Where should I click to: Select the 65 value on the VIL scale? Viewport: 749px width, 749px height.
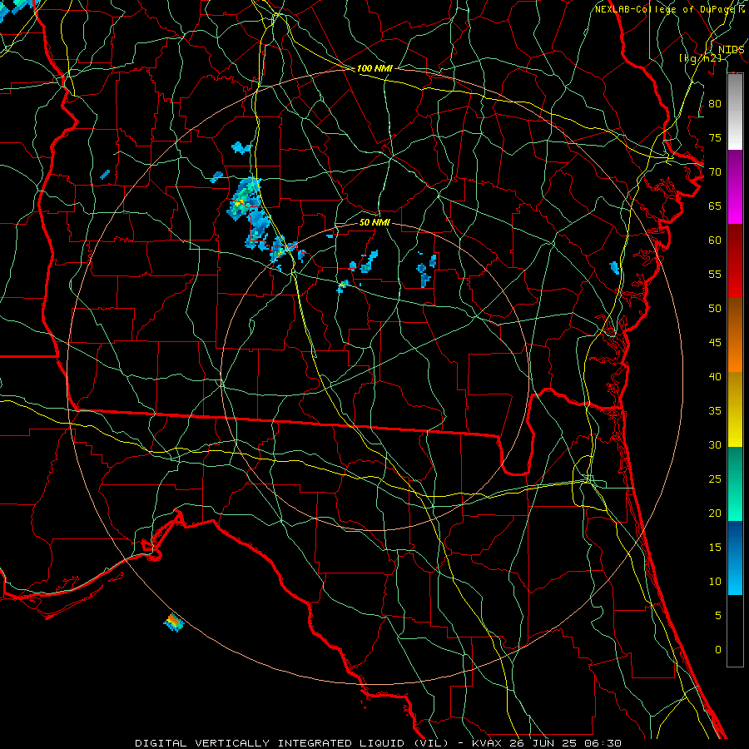[715, 206]
